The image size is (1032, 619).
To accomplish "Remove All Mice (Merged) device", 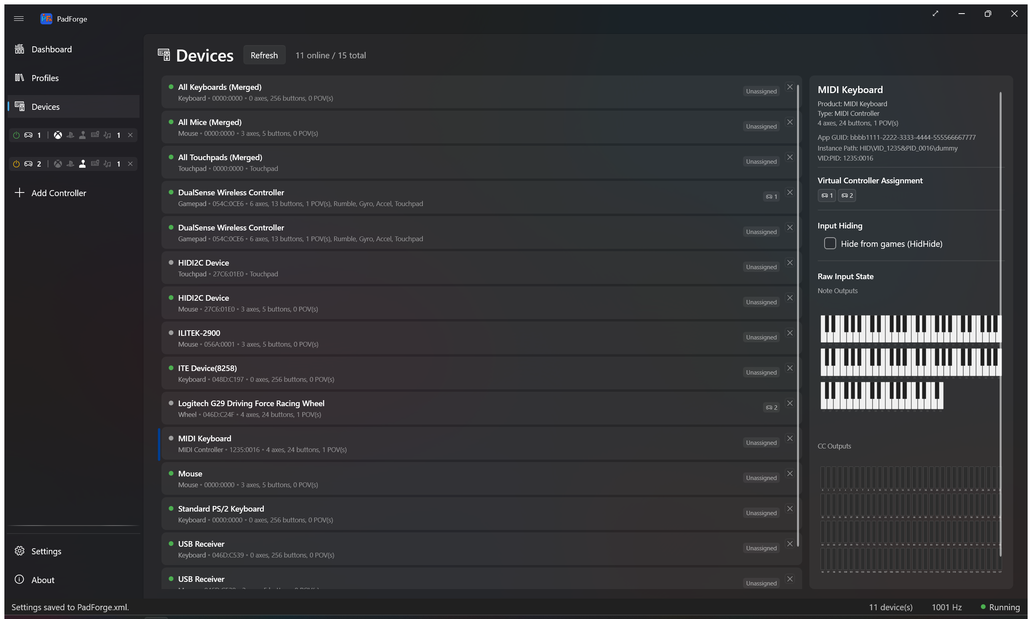I will (790, 122).
